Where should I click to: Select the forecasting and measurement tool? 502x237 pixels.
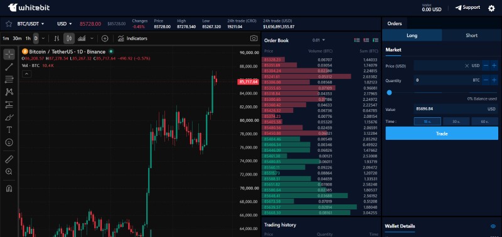click(9, 105)
